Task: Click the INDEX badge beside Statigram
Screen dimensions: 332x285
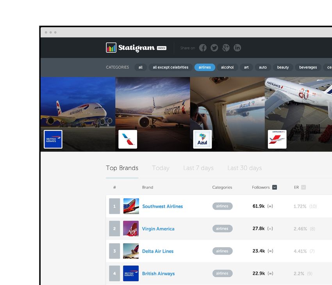Action: pyautogui.click(x=162, y=48)
